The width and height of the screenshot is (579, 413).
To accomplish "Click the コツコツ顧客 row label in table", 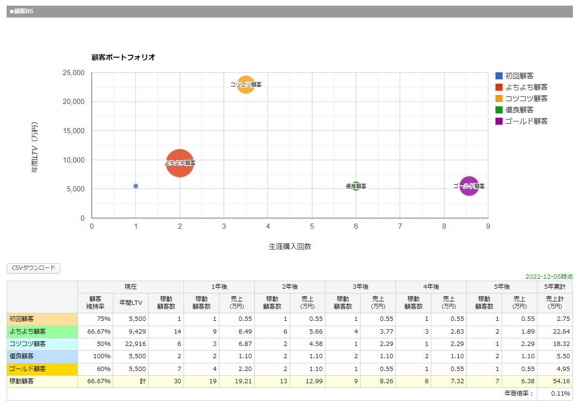I will [42, 344].
